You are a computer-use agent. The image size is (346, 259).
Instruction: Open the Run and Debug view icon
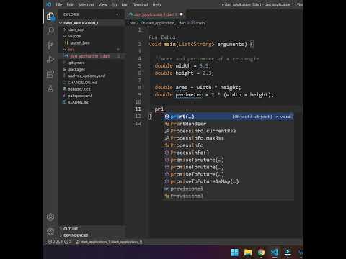[50, 60]
